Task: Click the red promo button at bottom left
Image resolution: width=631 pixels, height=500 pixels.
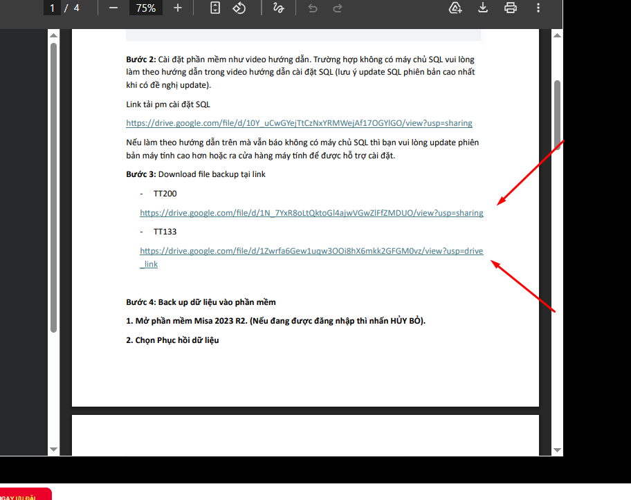Action: pyautogui.click(x=26, y=494)
